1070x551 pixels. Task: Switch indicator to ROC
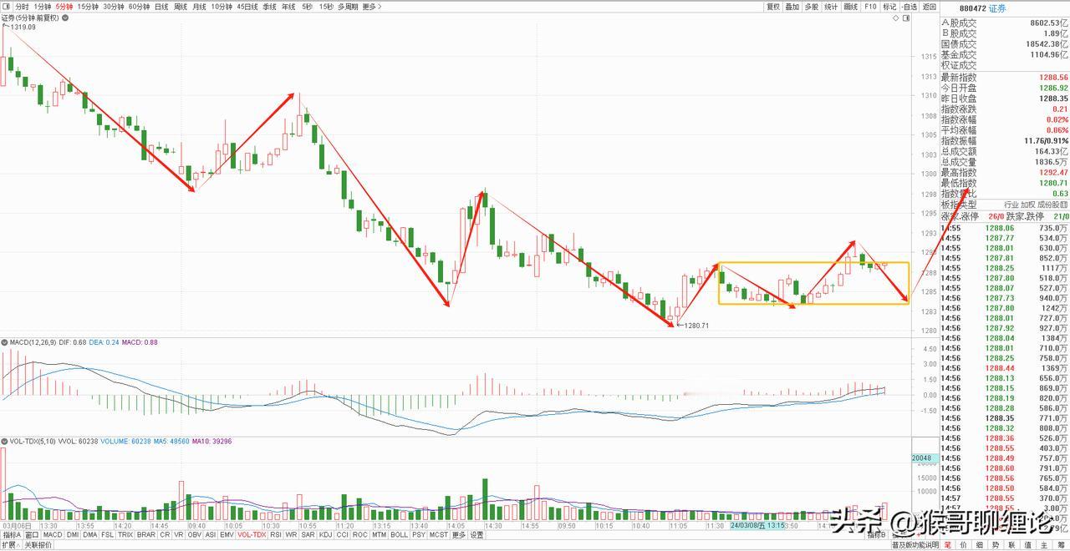359,534
